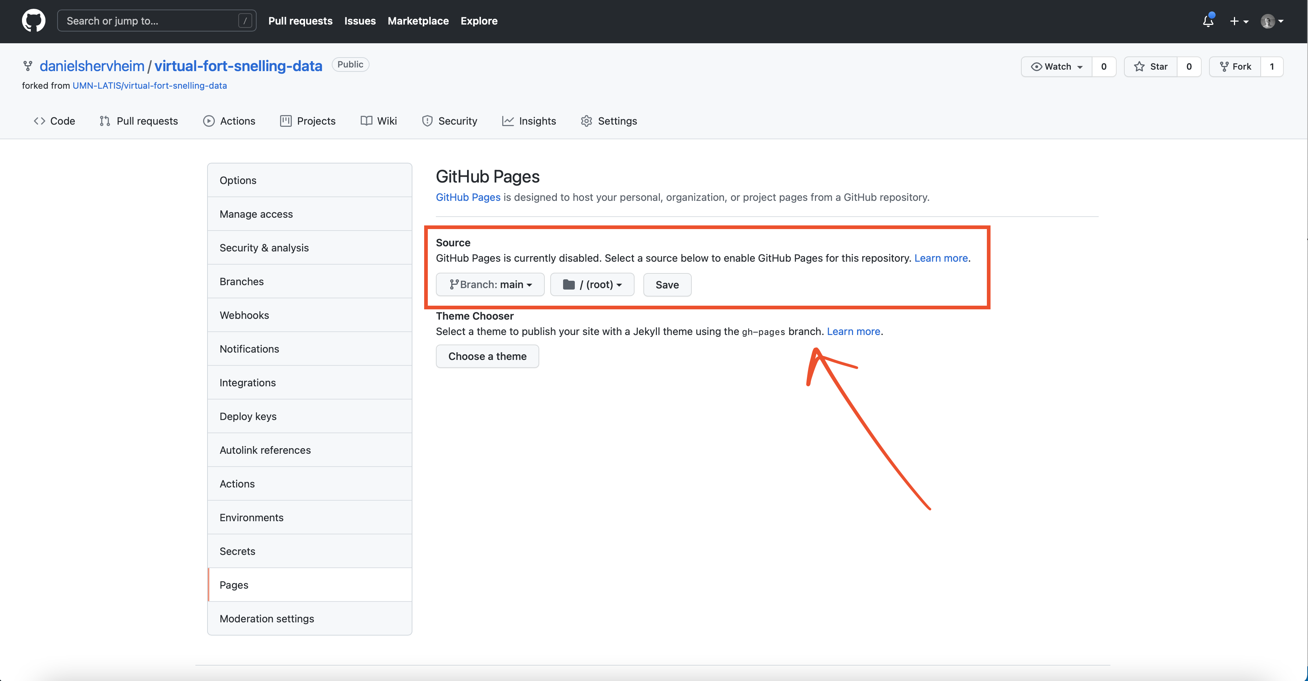Open Deploy keys settings
The height and width of the screenshot is (681, 1308).
point(310,416)
